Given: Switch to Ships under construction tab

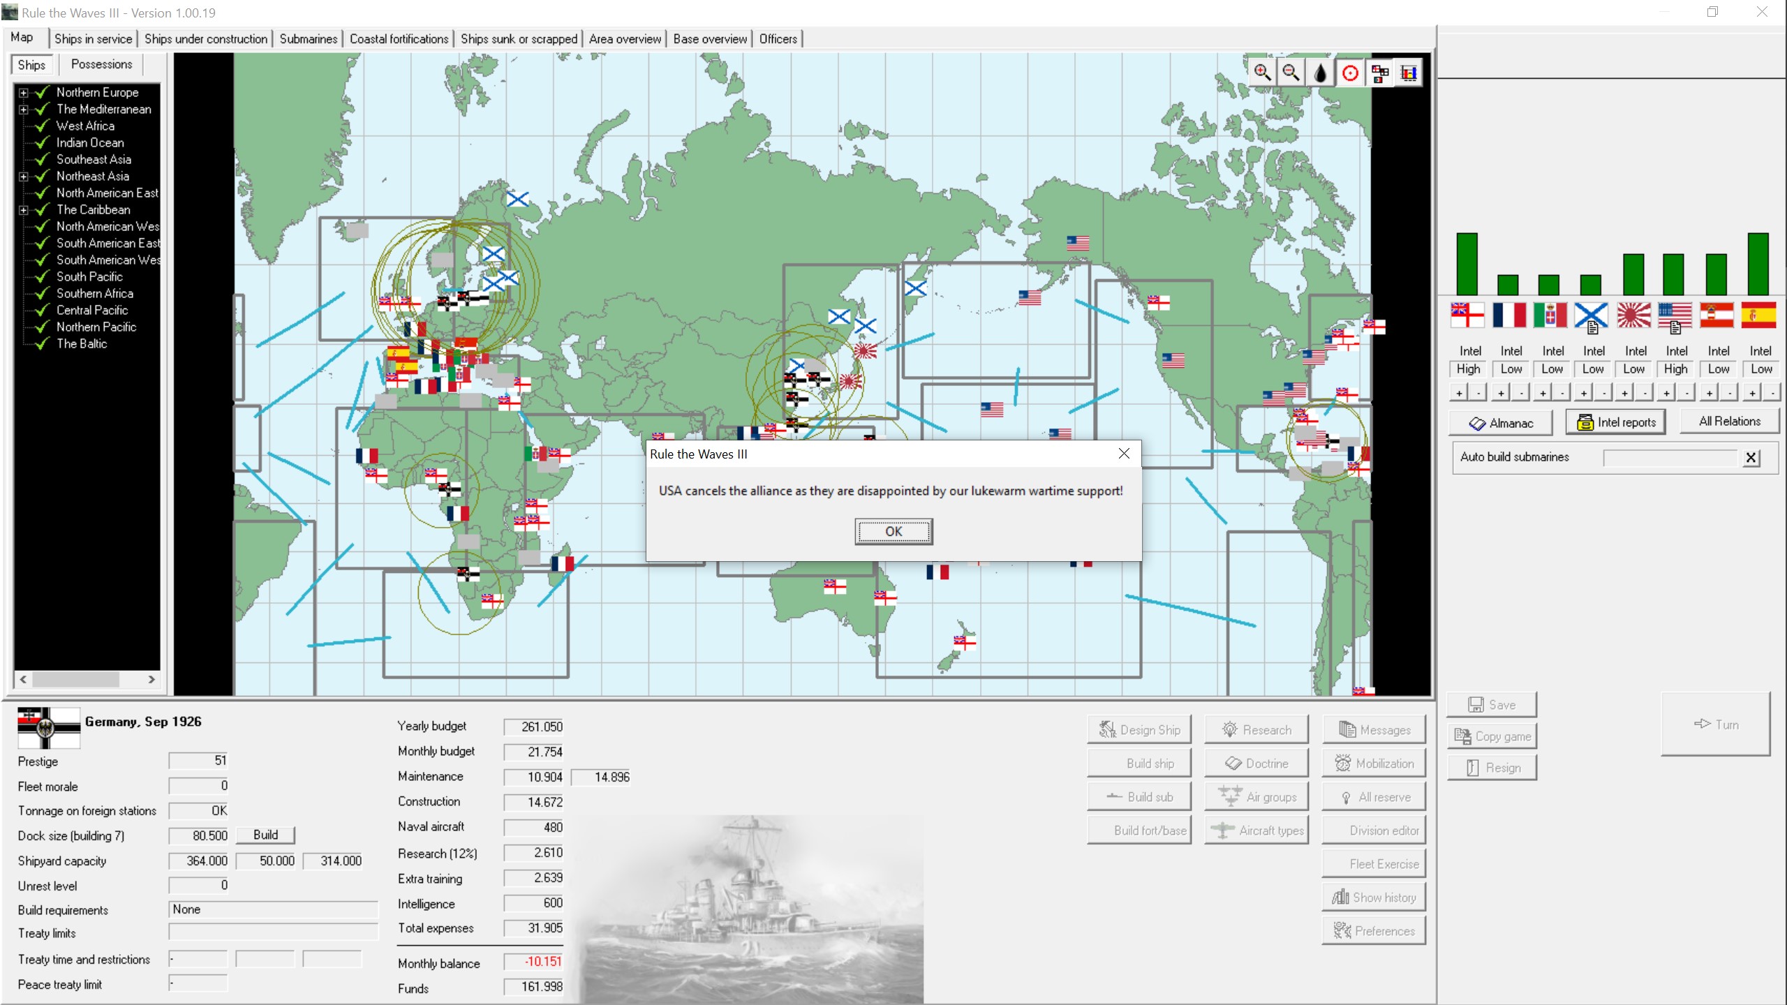Looking at the screenshot, I should pyautogui.click(x=206, y=39).
